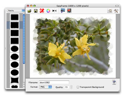Viewport: 128px width, 99px height.
Task: Enable Transparent Background checkbox
Action: point(78,87)
